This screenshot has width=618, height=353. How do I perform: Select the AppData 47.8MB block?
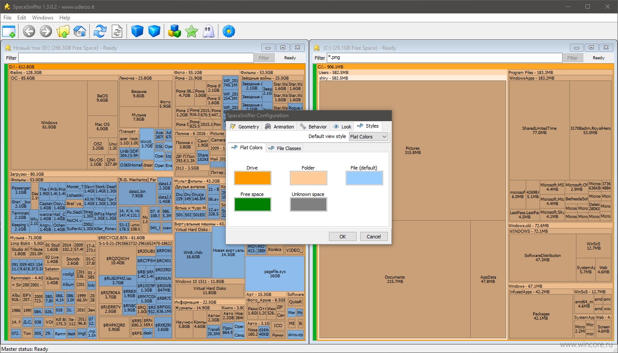click(x=488, y=279)
